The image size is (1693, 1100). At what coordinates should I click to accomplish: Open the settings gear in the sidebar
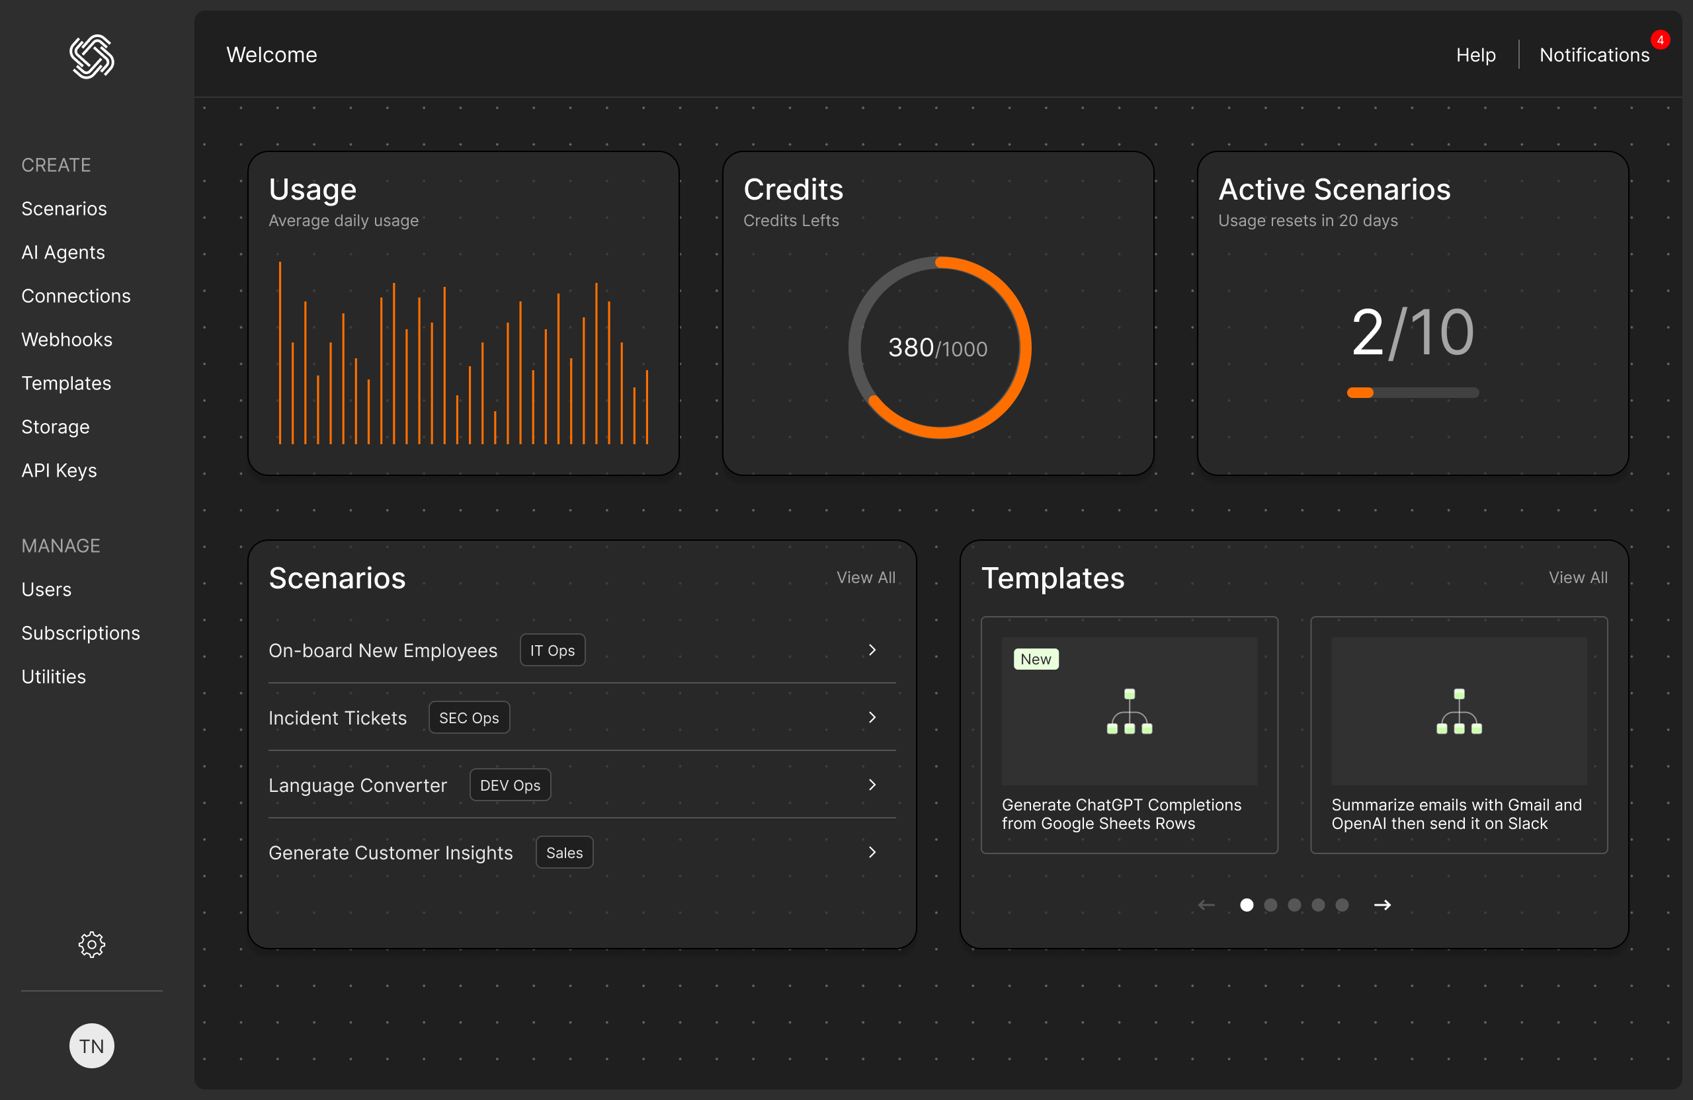[x=91, y=944]
